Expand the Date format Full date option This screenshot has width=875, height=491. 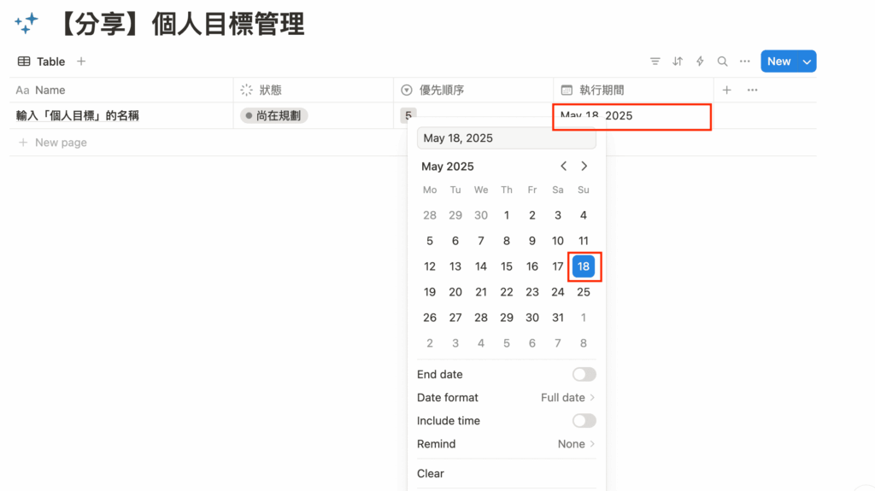(x=567, y=398)
